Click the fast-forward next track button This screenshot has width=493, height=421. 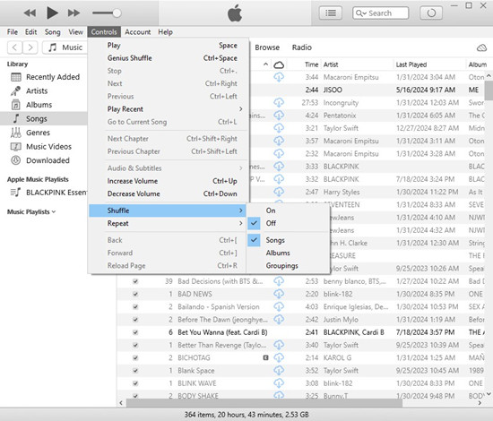tap(74, 13)
